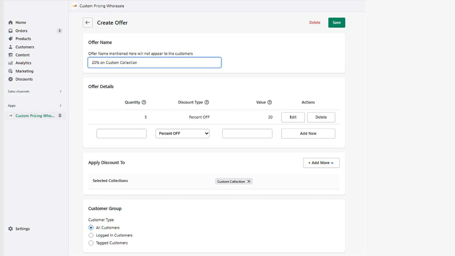Expand the Sales channels section
Image resolution: width=455 pixels, height=256 pixels.
click(x=60, y=91)
